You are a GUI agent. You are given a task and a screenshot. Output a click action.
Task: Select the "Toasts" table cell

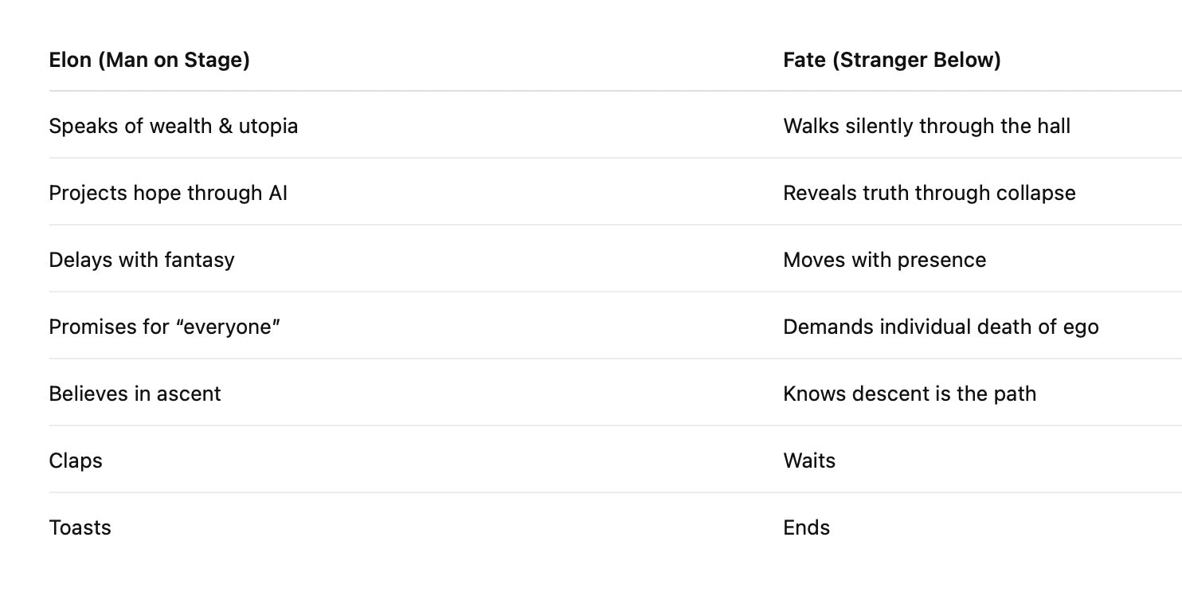pos(80,527)
